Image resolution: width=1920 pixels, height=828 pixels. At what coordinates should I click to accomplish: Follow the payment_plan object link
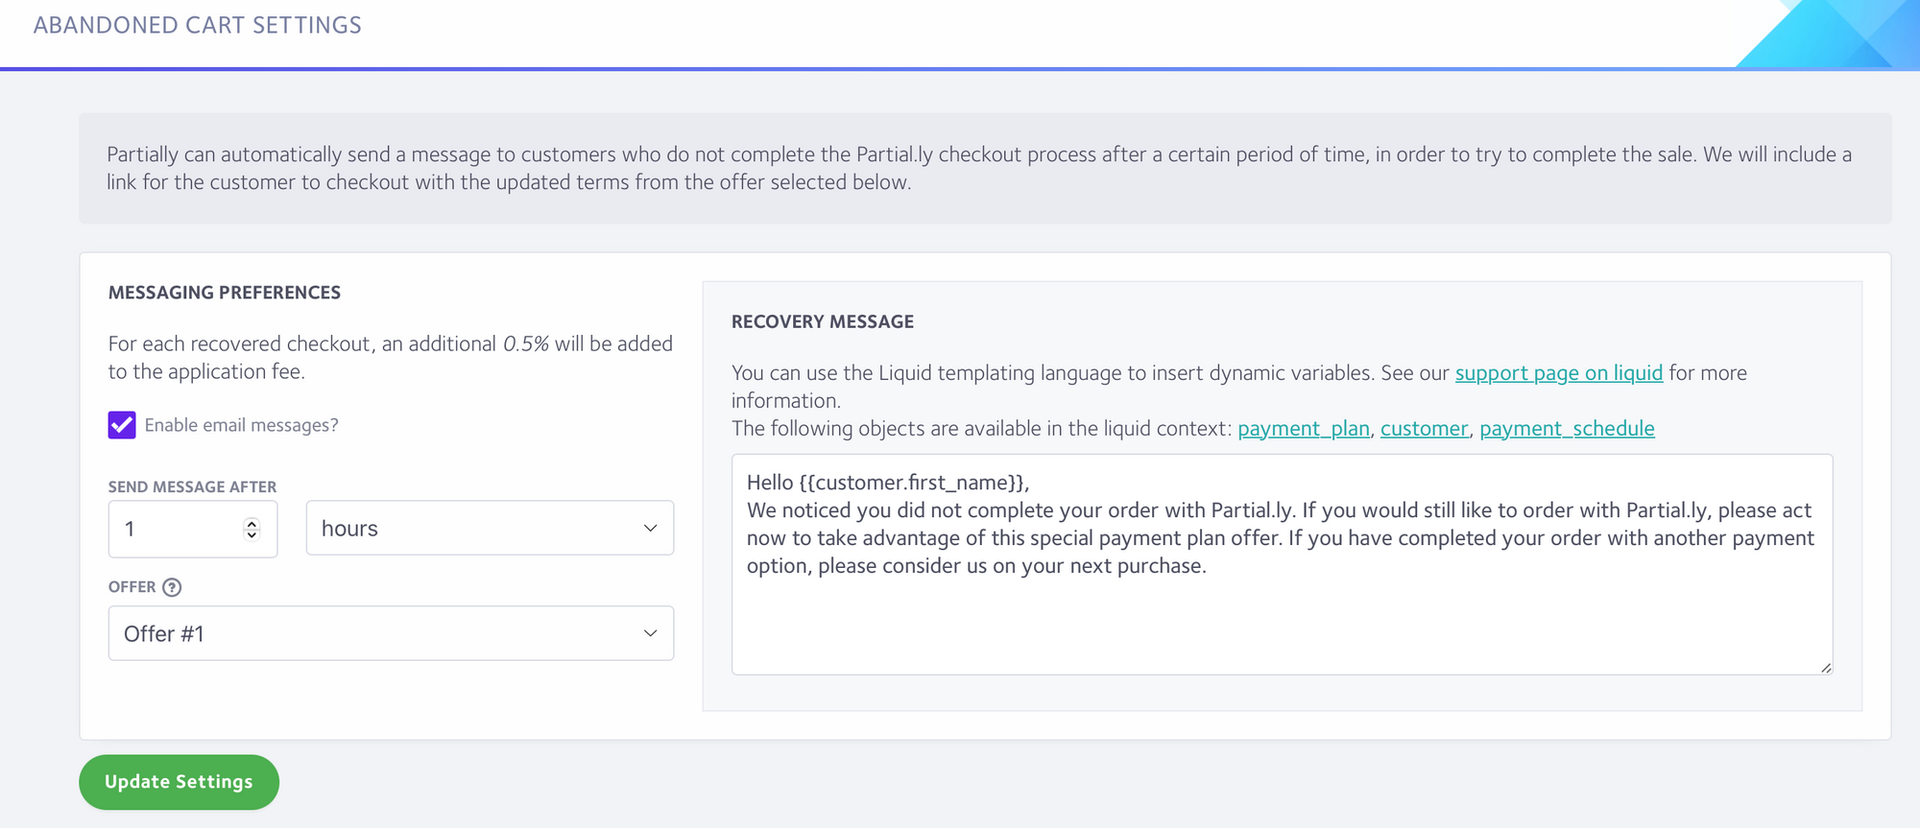(x=1304, y=429)
